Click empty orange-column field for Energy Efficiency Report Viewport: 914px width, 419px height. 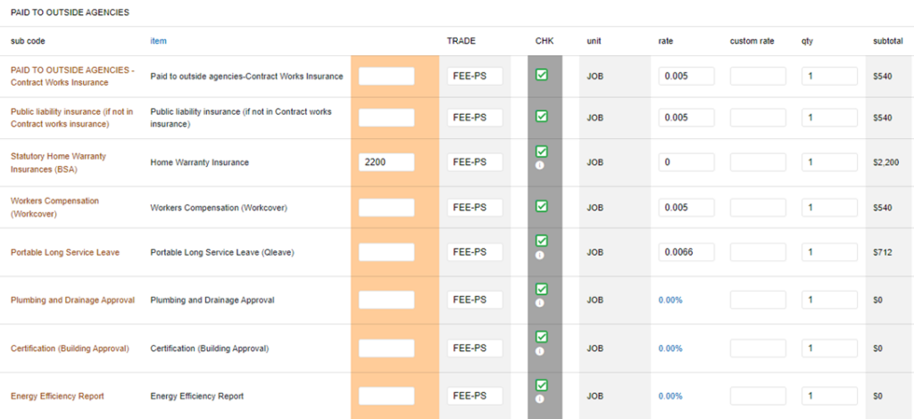point(386,396)
